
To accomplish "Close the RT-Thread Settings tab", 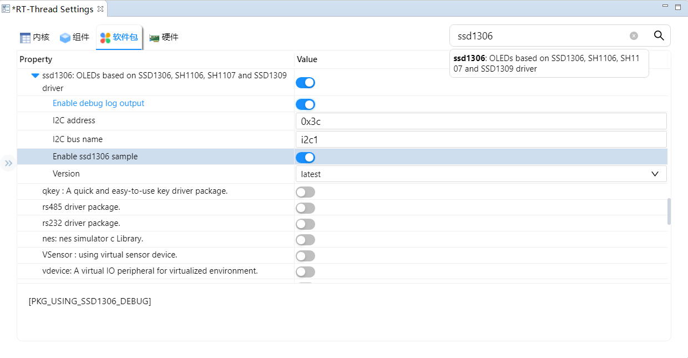I will click(100, 9).
